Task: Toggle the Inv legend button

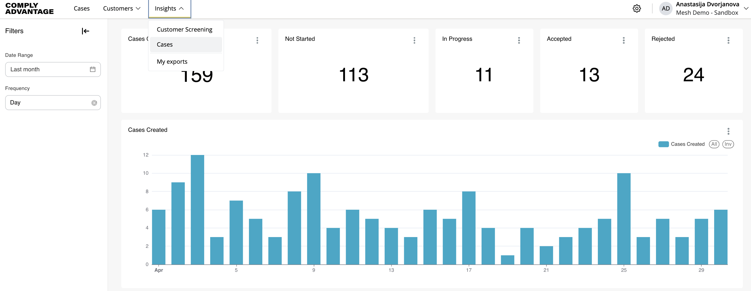Action: 728,144
